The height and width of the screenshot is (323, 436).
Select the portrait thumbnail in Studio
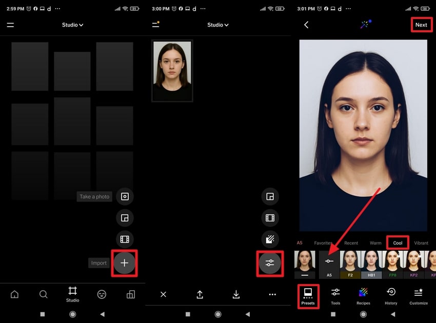172,71
